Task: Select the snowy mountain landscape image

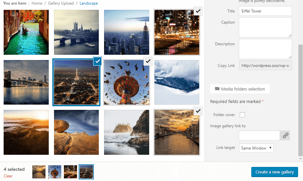Action: tap(177, 82)
